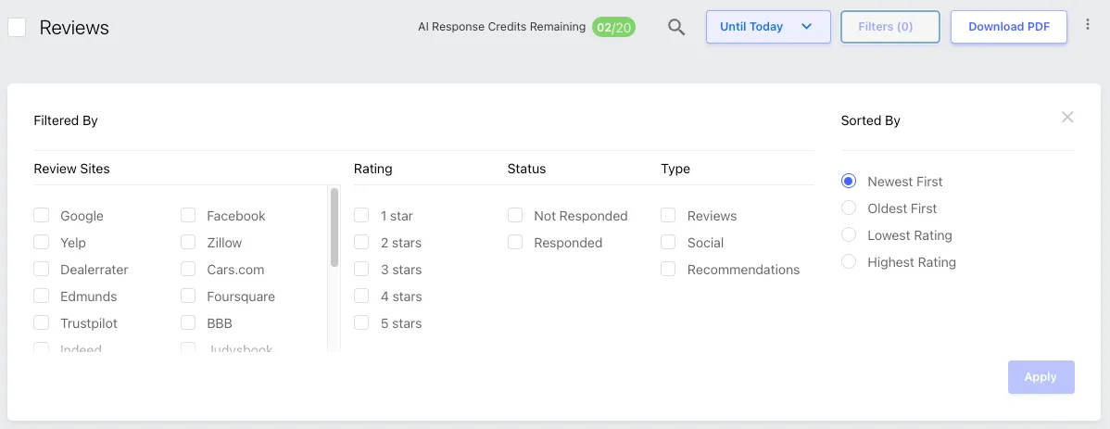Apply the selected filters
The height and width of the screenshot is (429, 1110).
(x=1041, y=377)
